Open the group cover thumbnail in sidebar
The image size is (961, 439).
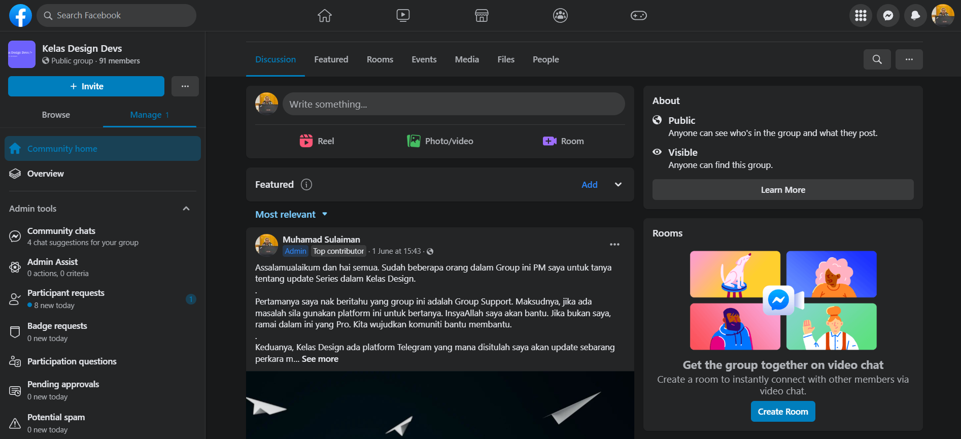[22, 54]
